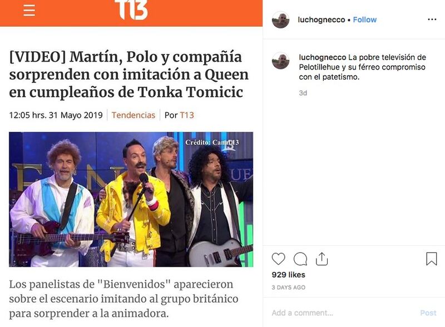This screenshot has height=327, width=445.
Task: View the 929 likes list
Action: pos(288,275)
